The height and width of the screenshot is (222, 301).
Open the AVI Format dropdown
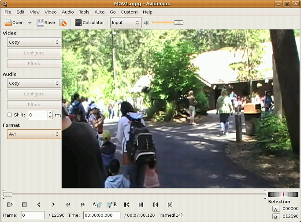tap(34, 134)
